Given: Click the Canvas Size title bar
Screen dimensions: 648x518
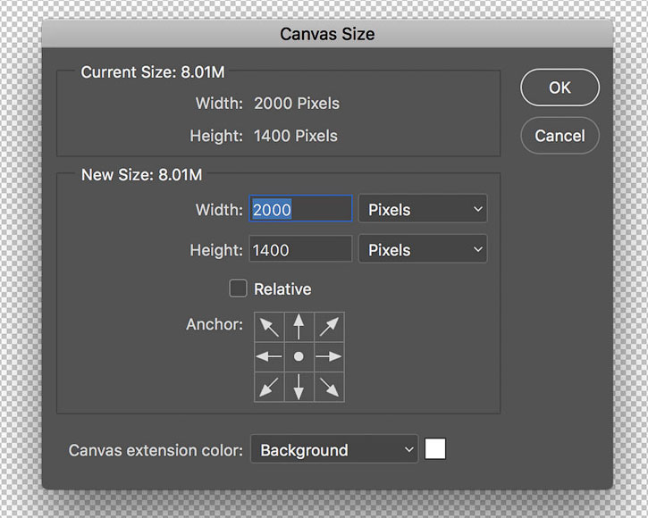Looking at the screenshot, I should point(327,34).
